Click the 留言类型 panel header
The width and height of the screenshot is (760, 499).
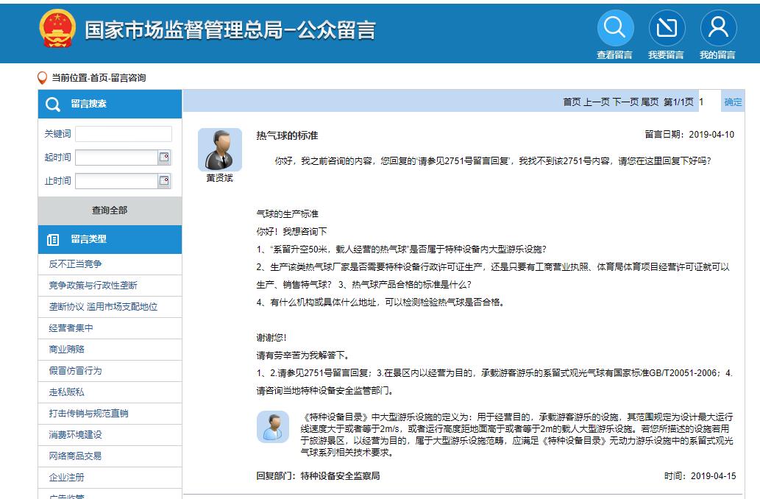[110, 239]
